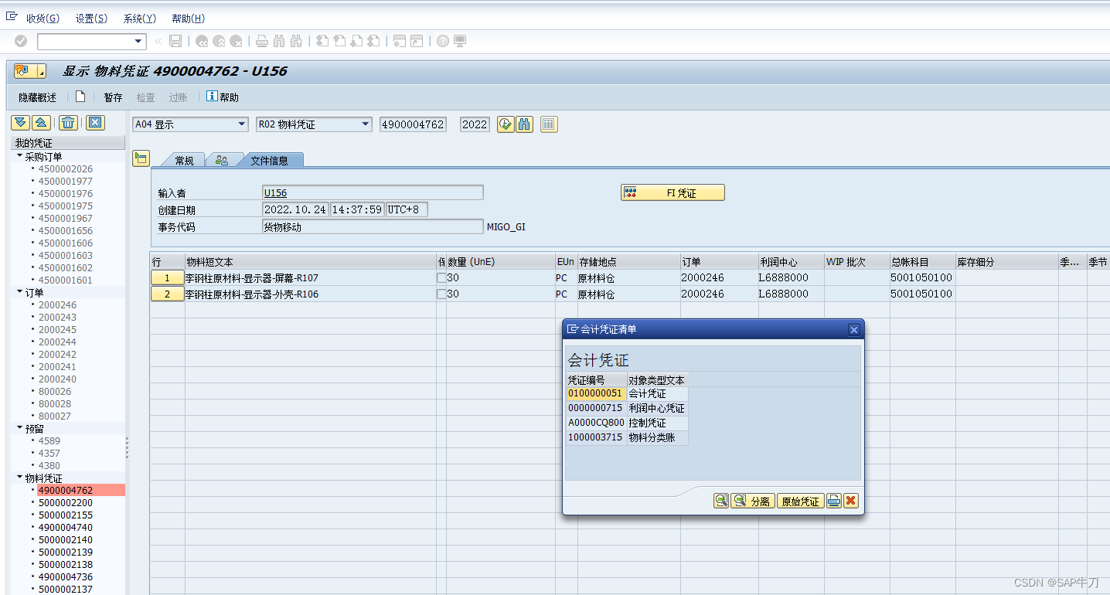Viewport: 1110px width, 595px height.
Task: Open the command field dropdown arrow
Action: click(139, 41)
